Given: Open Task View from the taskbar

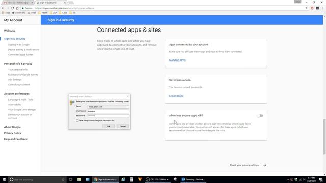Looking at the screenshot, I should pos(71,179).
